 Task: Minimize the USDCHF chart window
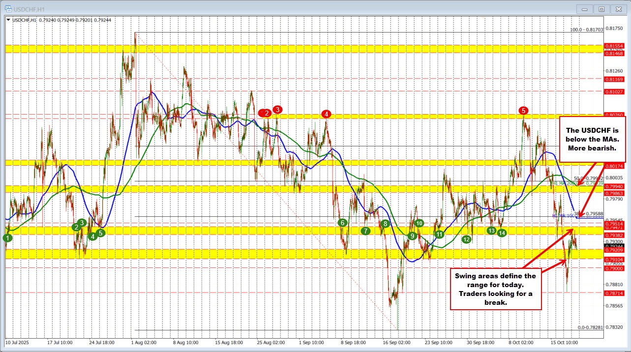tap(585, 9)
